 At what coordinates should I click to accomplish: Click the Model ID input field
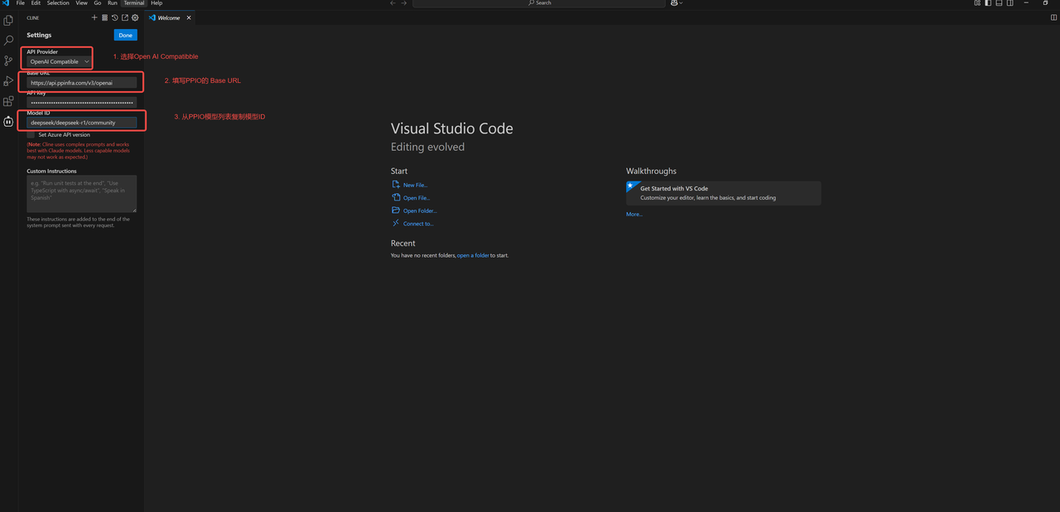coord(81,122)
